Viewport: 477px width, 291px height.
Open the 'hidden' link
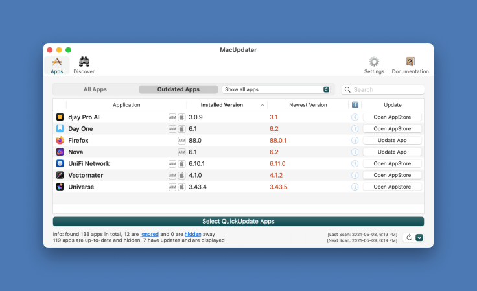point(193,234)
